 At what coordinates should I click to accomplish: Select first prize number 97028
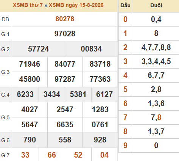tap(65, 34)
